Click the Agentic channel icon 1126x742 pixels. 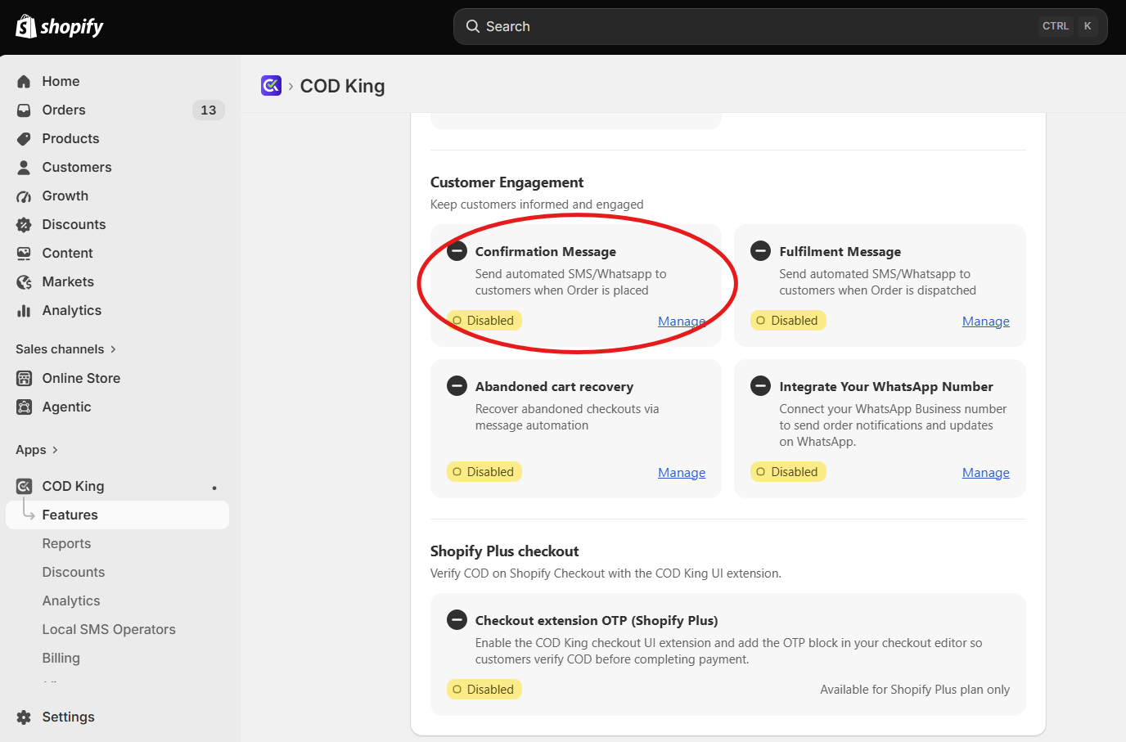24,407
